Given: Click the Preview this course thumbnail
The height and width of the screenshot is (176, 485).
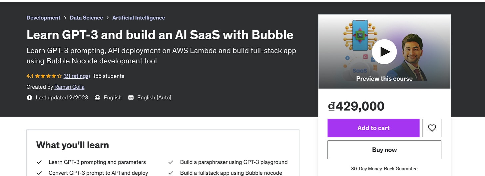Looking at the screenshot, I should 384,52.
